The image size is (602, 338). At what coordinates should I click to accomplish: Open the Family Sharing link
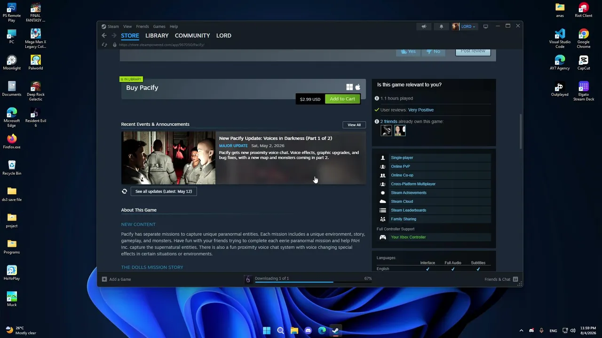coord(404,219)
